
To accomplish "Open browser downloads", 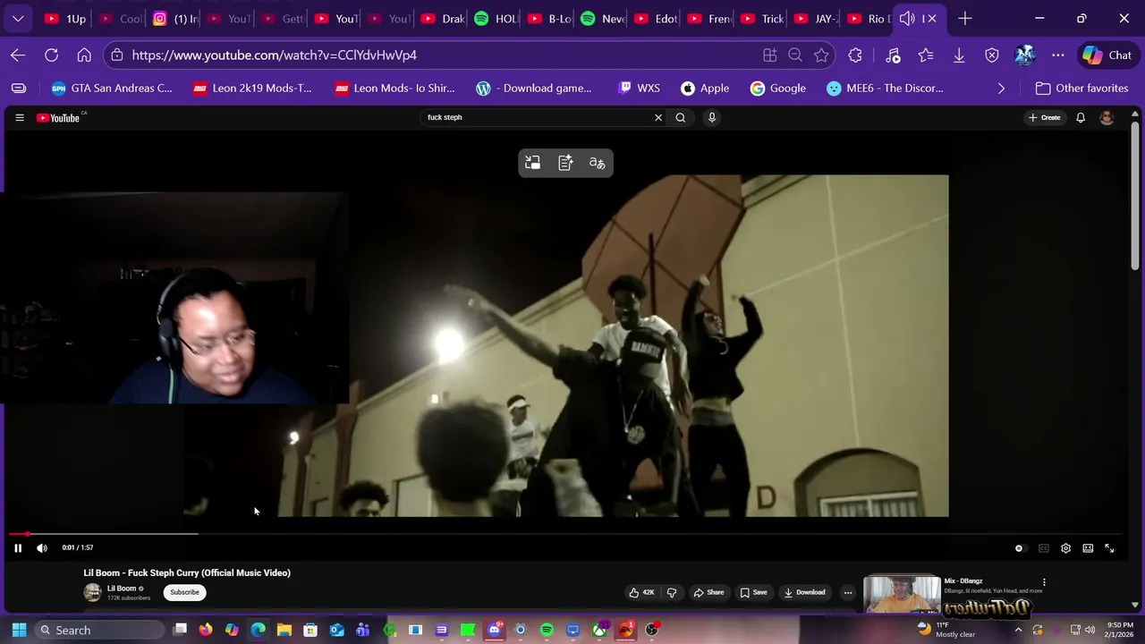I will [x=959, y=55].
